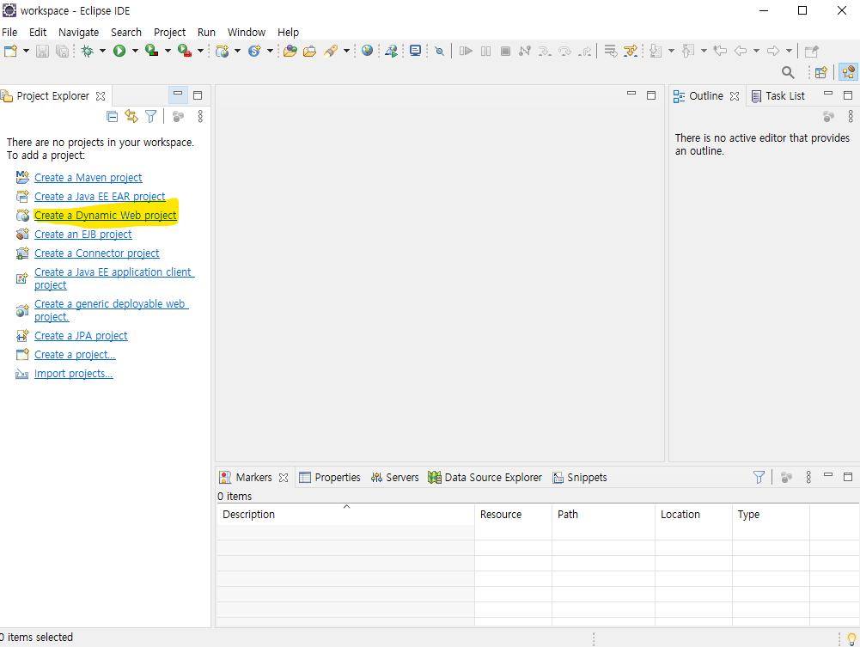Open the Debug dropdown arrow

click(102, 51)
